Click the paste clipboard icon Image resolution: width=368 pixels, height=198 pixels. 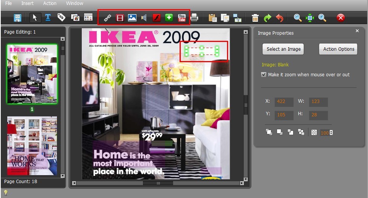[212, 18]
